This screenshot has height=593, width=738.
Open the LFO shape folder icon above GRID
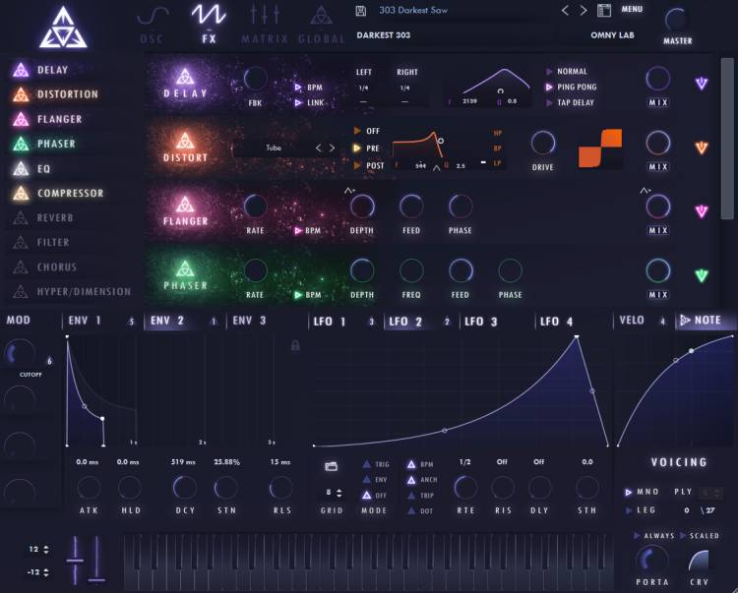tap(331, 465)
